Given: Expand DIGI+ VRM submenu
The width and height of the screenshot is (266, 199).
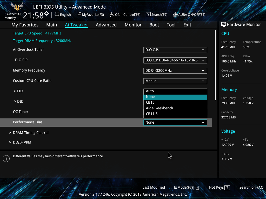Looking at the screenshot, I should coord(22,142).
